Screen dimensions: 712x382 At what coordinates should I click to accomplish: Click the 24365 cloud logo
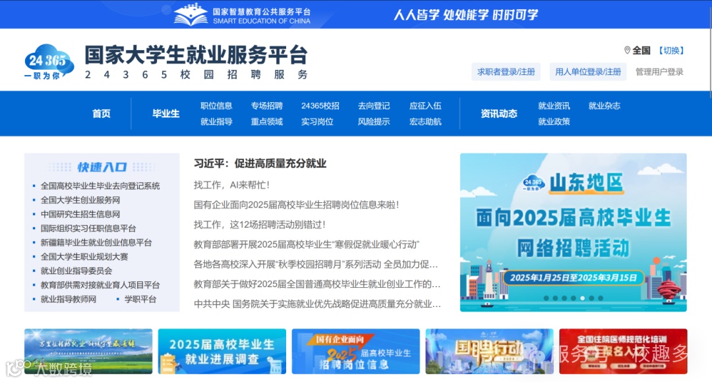click(x=49, y=62)
